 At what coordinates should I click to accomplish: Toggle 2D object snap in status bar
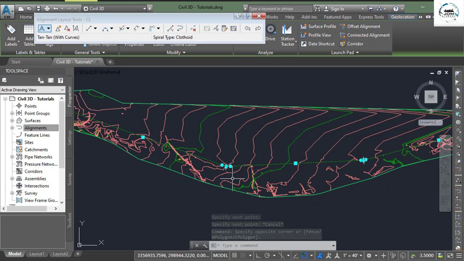click(x=304, y=255)
